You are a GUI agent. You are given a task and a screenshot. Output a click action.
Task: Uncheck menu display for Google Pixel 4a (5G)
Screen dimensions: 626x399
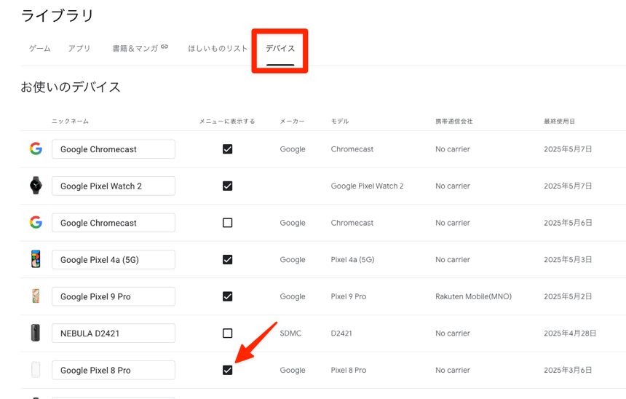(228, 260)
